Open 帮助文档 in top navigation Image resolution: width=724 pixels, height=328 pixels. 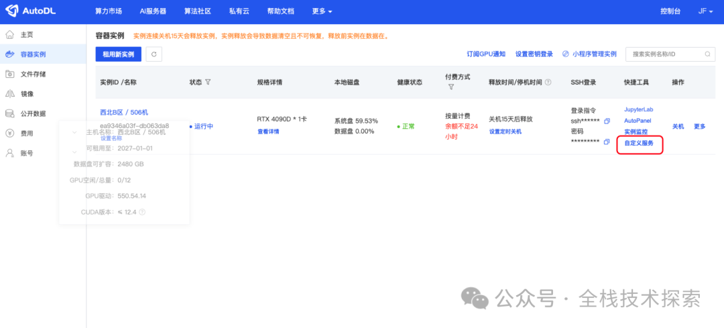(280, 11)
